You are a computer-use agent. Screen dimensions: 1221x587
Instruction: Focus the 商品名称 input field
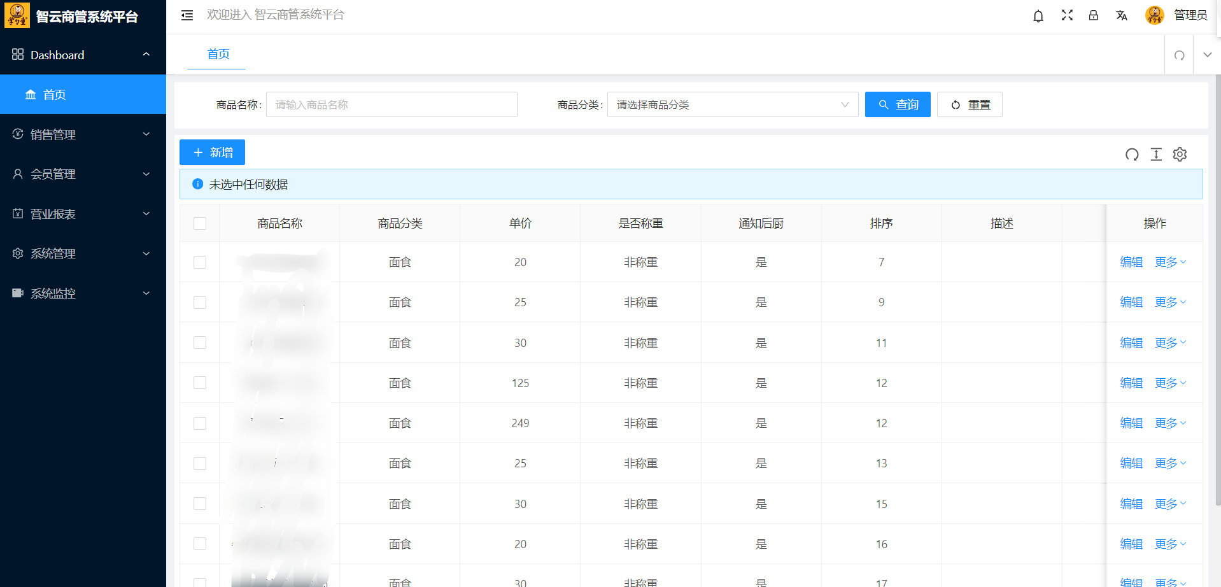click(x=392, y=104)
